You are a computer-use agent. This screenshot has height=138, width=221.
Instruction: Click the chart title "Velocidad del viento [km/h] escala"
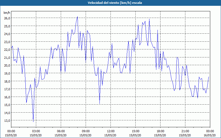coord(115,3)
